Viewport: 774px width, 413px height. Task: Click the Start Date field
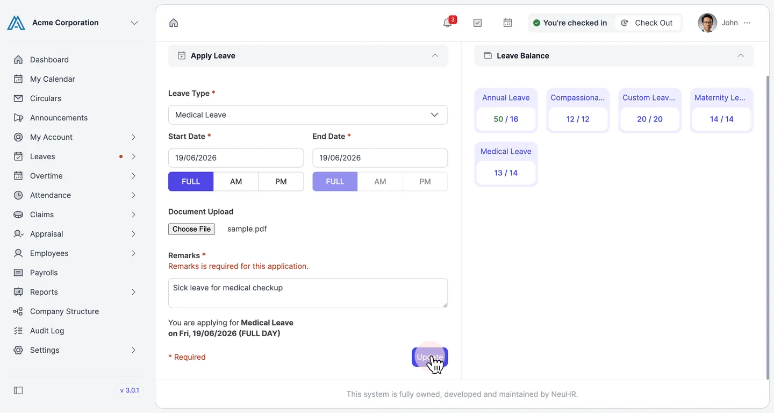pos(236,158)
